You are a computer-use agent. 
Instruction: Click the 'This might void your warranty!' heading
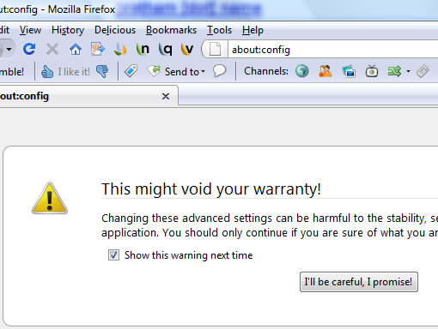click(x=211, y=189)
